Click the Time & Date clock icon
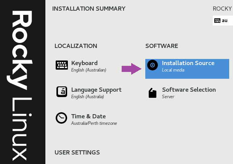This screenshot has width=233, height=164. point(61,118)
